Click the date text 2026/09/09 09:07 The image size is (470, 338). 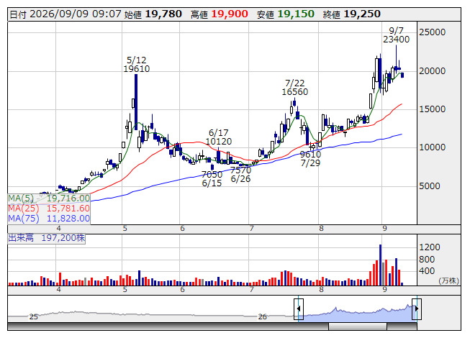click(x=76, y=14)
